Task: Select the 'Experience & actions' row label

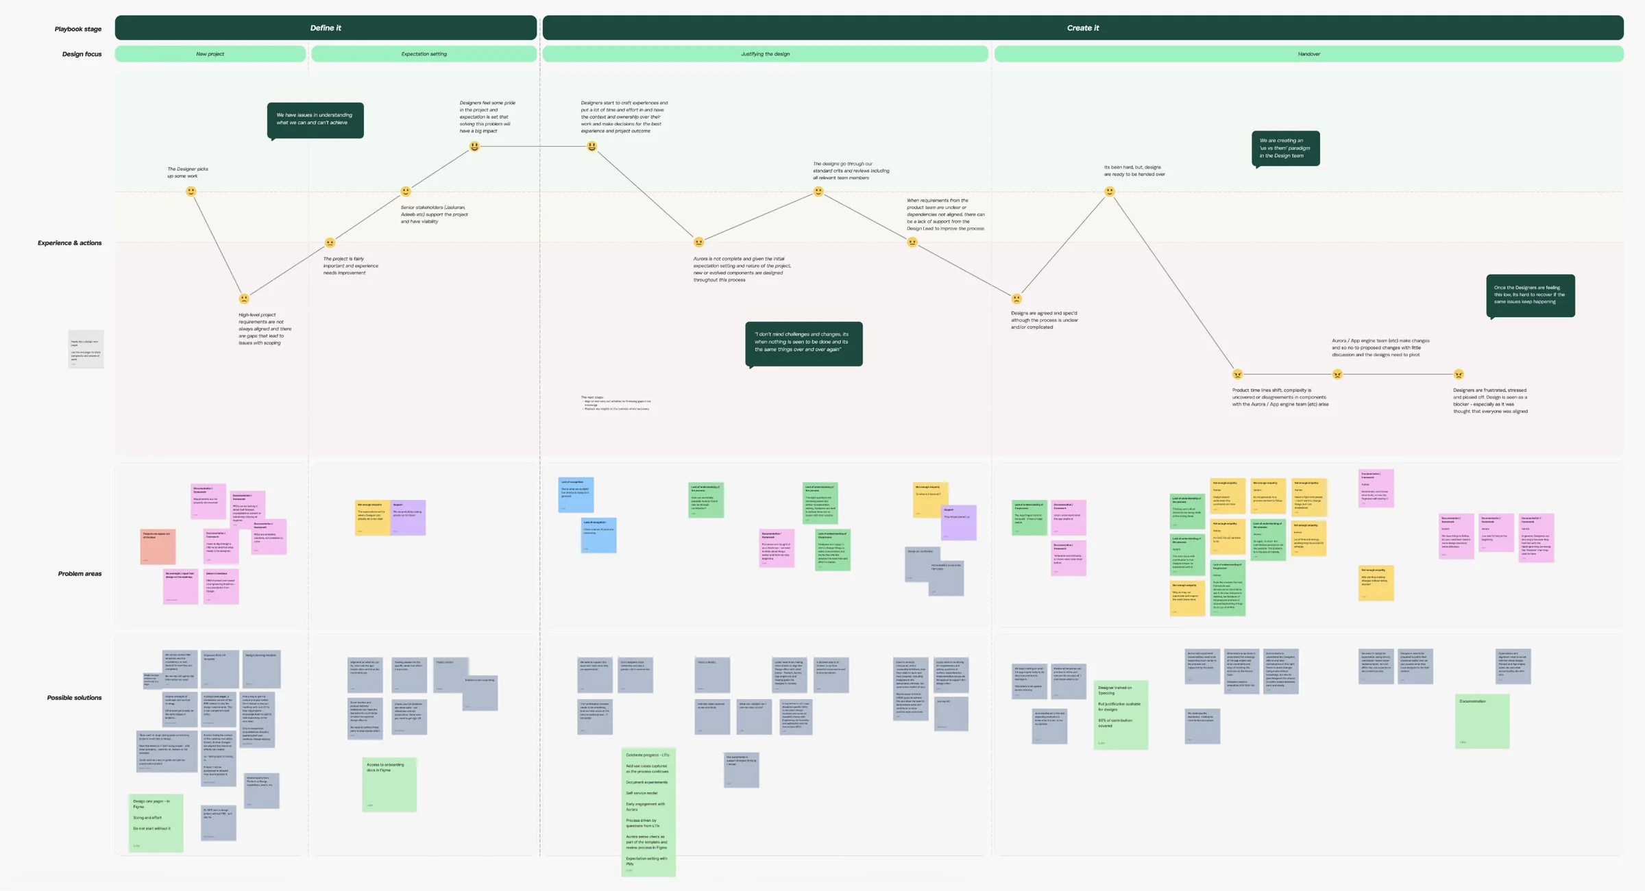Action: (69, 243)
